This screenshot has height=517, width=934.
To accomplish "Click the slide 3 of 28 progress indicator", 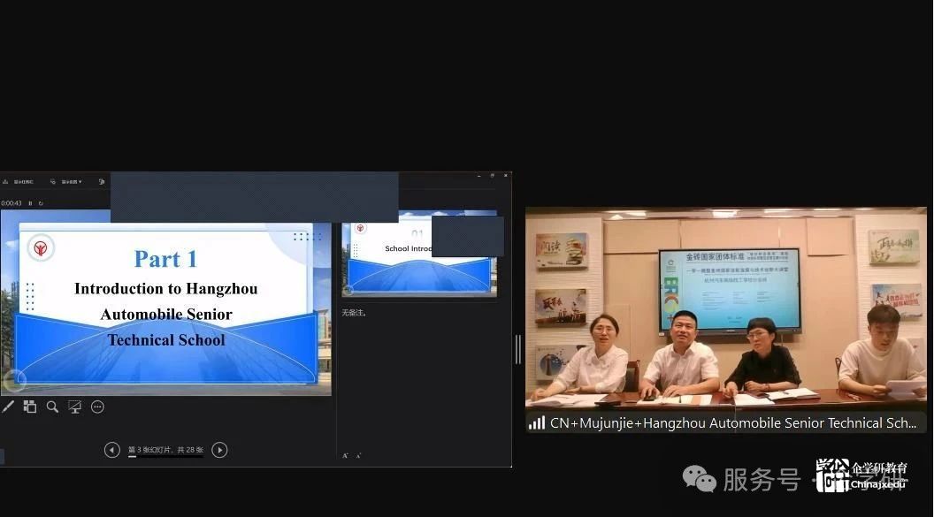I will click(165, 450).
